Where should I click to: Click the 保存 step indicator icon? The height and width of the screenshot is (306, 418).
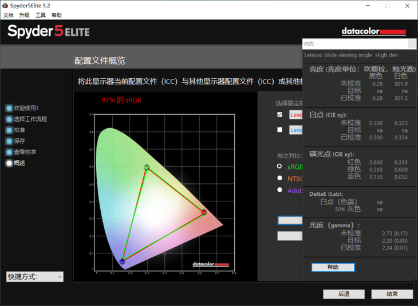[9, 141]
